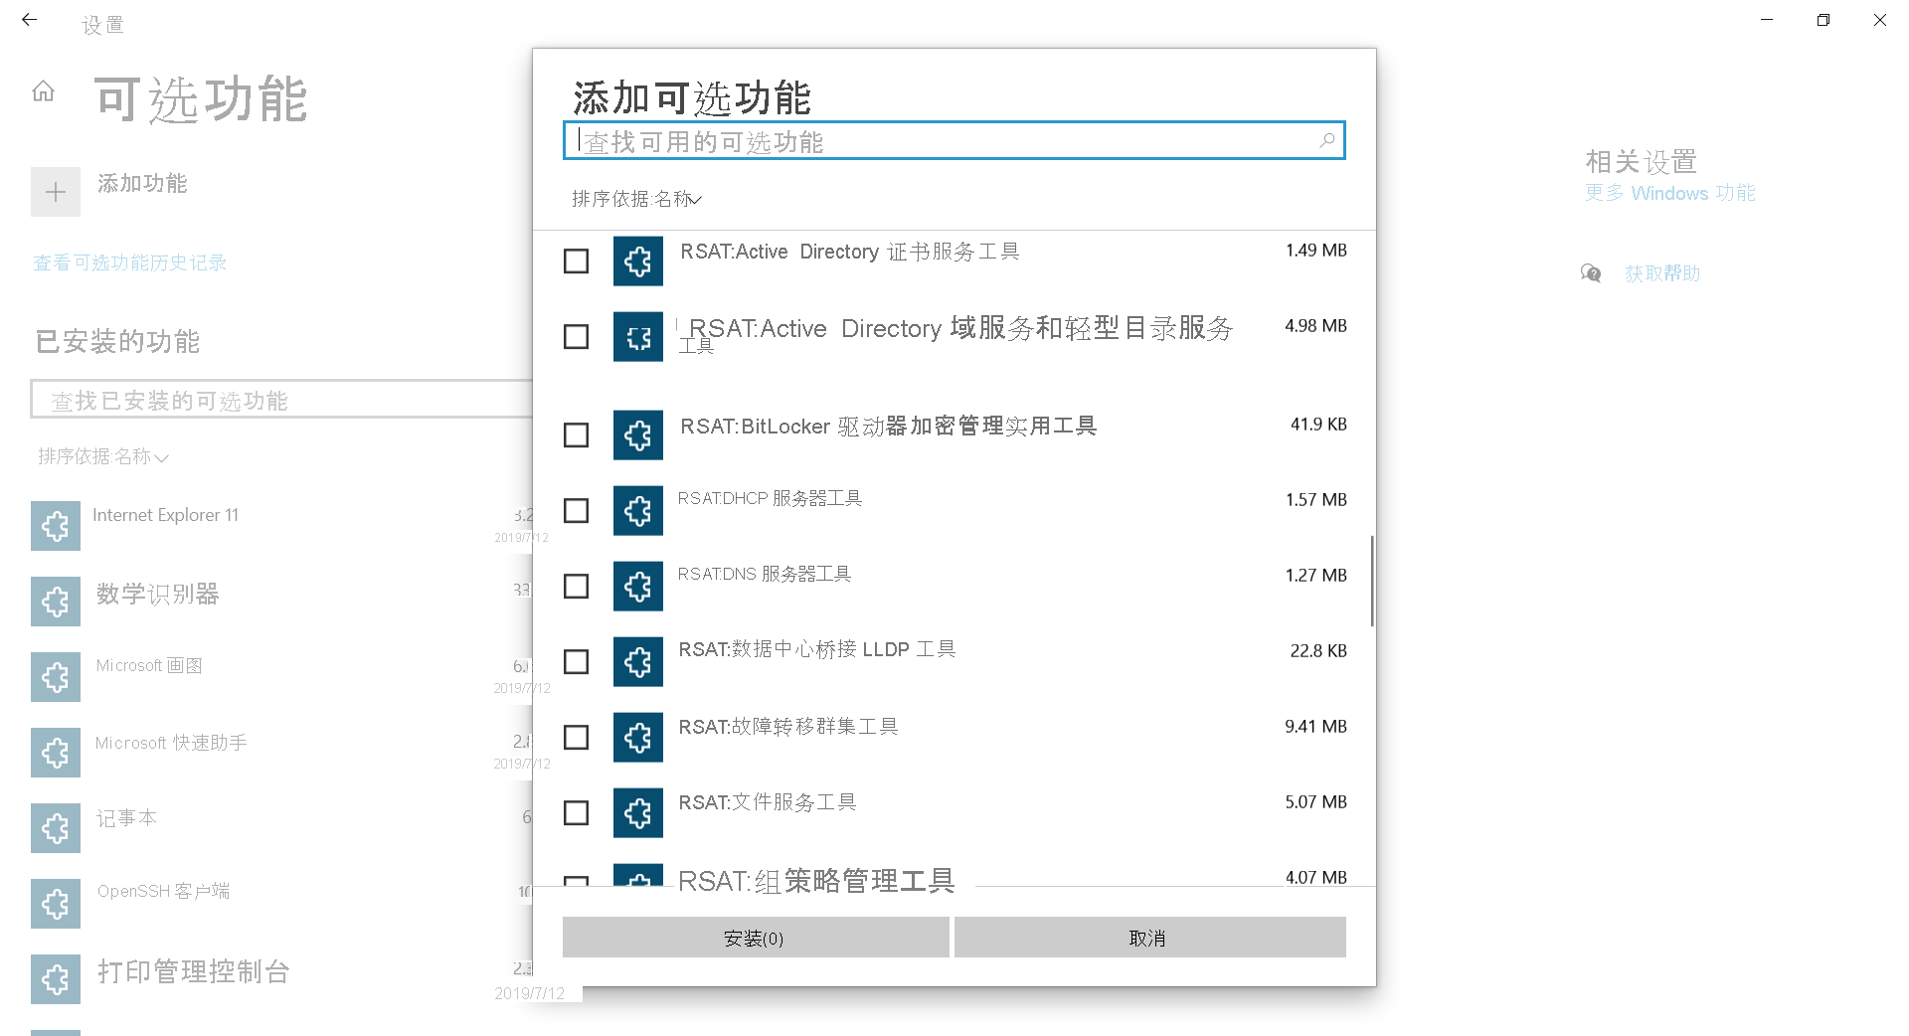1909x1036 pixels.
Task: Click the RSAT 文件服务工具 feature icon
Action: click(x=638, y=813)
